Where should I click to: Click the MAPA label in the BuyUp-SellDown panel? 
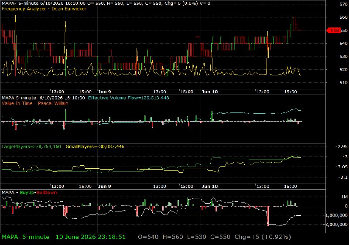(8, 193)
